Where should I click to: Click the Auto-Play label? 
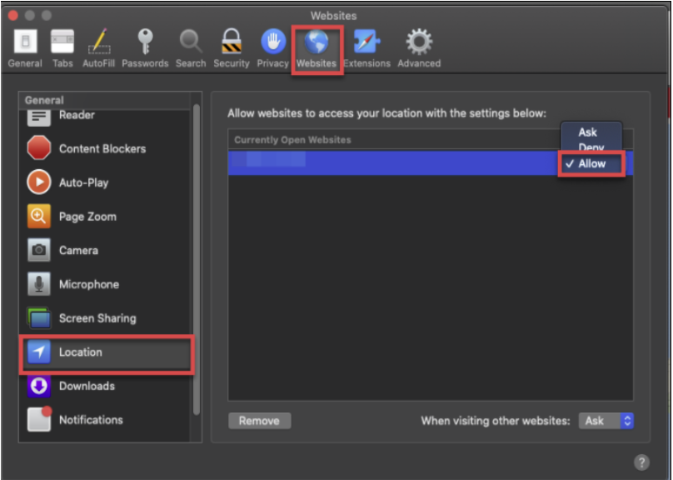click(x=83, y=182)
